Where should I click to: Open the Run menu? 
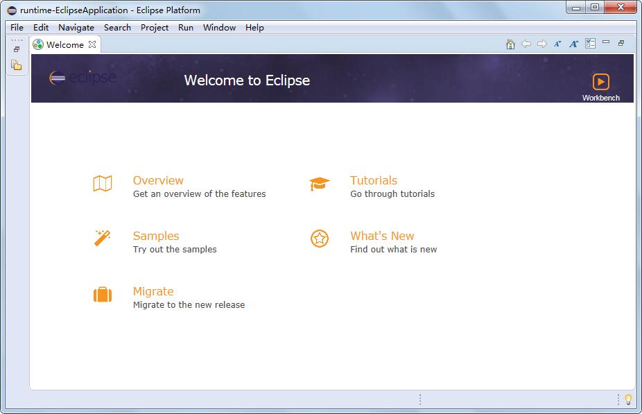click(186, 28)
